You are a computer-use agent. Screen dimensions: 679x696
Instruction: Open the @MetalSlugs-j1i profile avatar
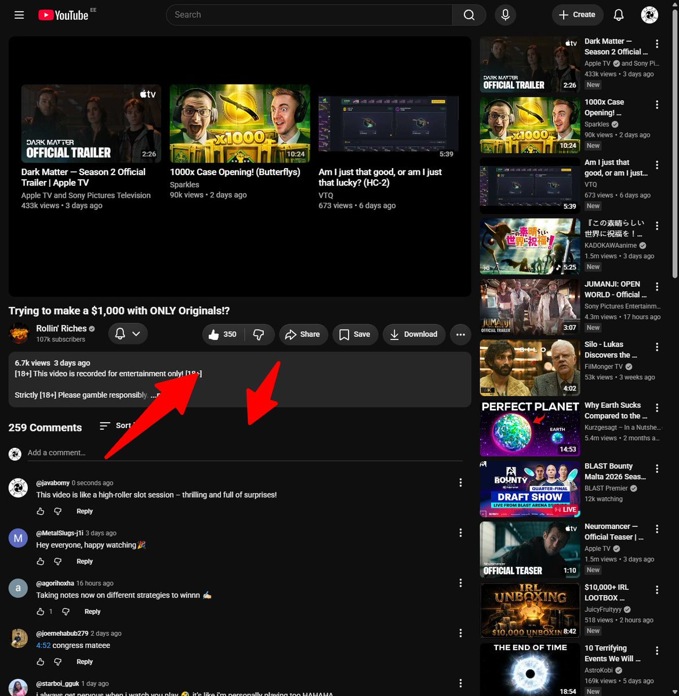18,538
